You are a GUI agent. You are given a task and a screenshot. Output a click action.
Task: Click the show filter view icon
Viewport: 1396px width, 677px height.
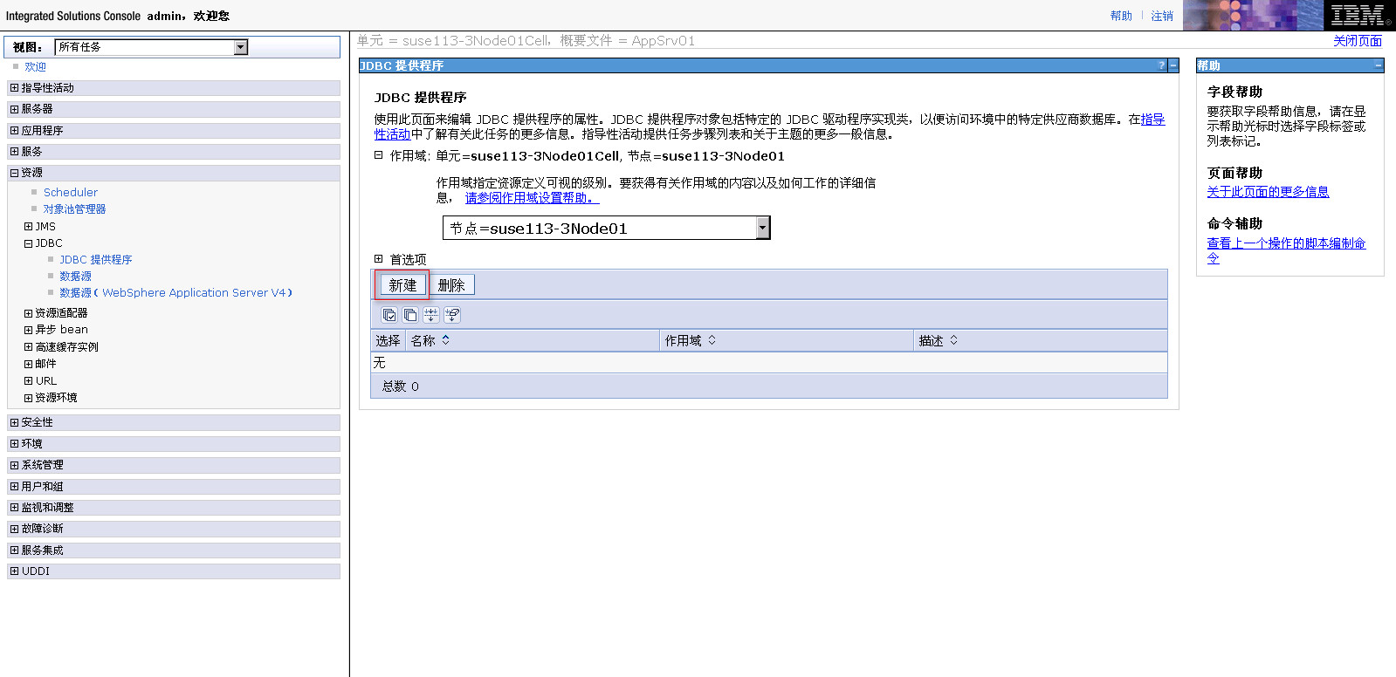[x=431, y=315]
